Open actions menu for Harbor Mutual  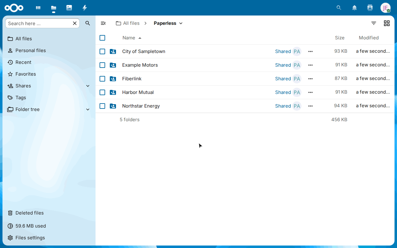310,92
